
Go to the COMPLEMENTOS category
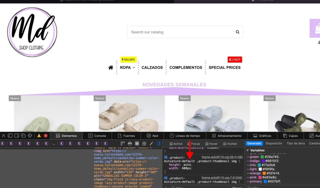(186, 67)
